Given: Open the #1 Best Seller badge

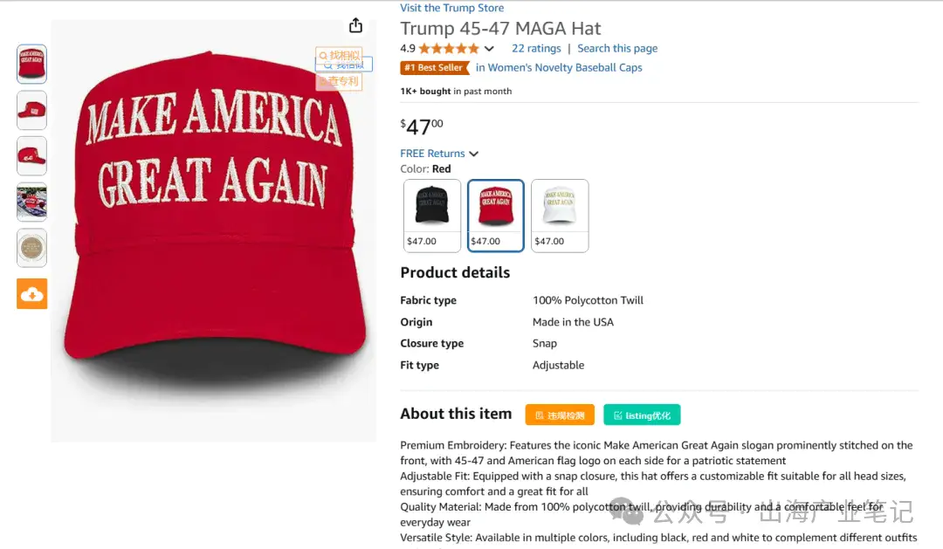Looking at the screenshot, I should point(434,67).
